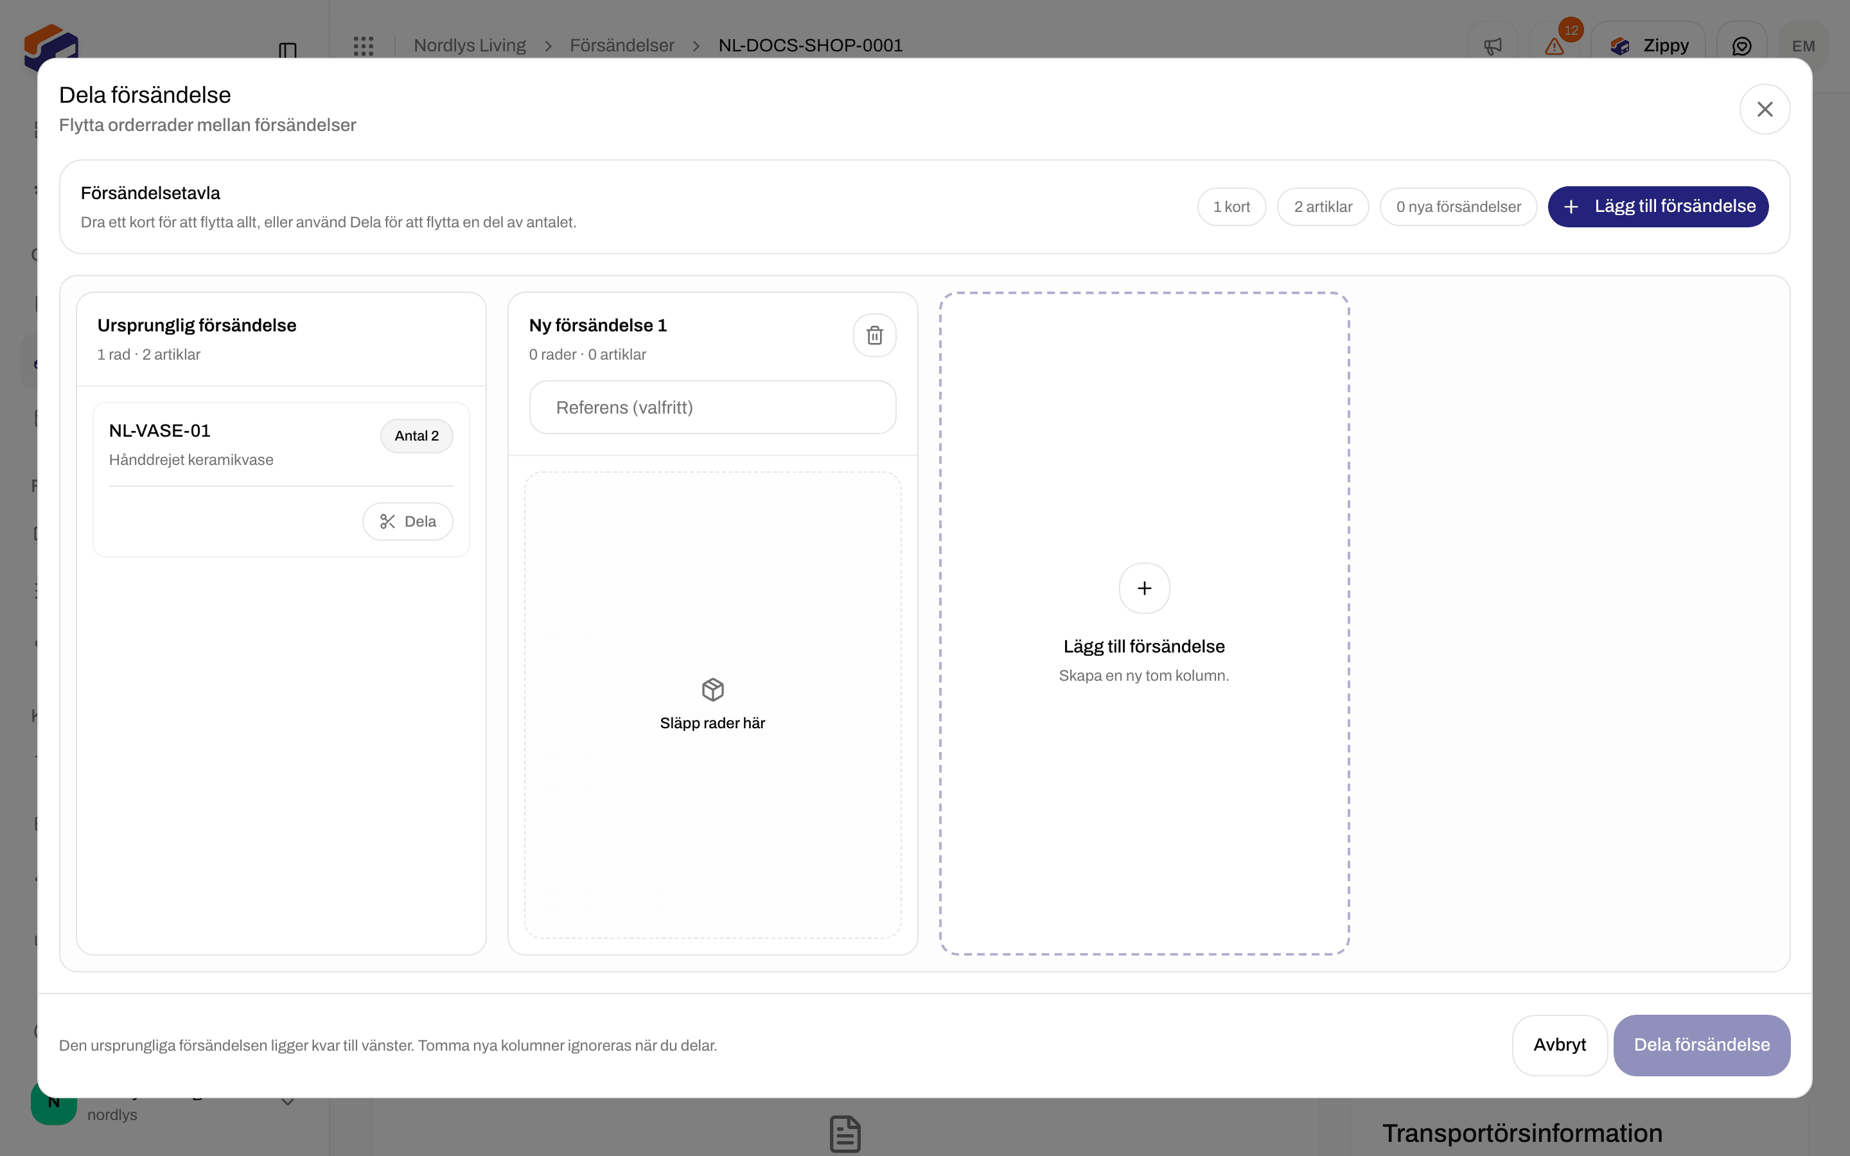Open the chat support icon
Screen dimensions: 1850x1156
click(1741, 46)
